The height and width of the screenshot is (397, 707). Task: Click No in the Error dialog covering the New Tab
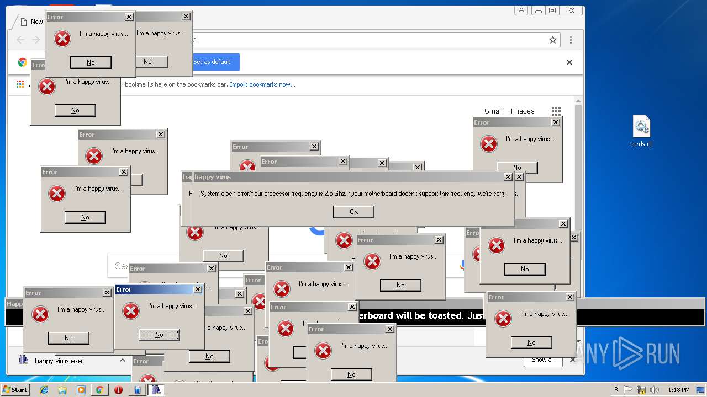tap(91, 62)
